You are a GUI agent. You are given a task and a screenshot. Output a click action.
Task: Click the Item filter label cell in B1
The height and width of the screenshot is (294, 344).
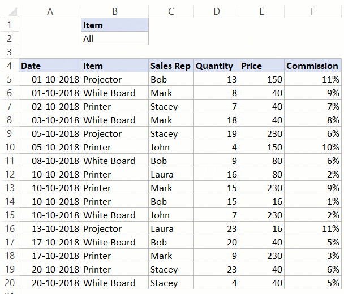[115, 25]
